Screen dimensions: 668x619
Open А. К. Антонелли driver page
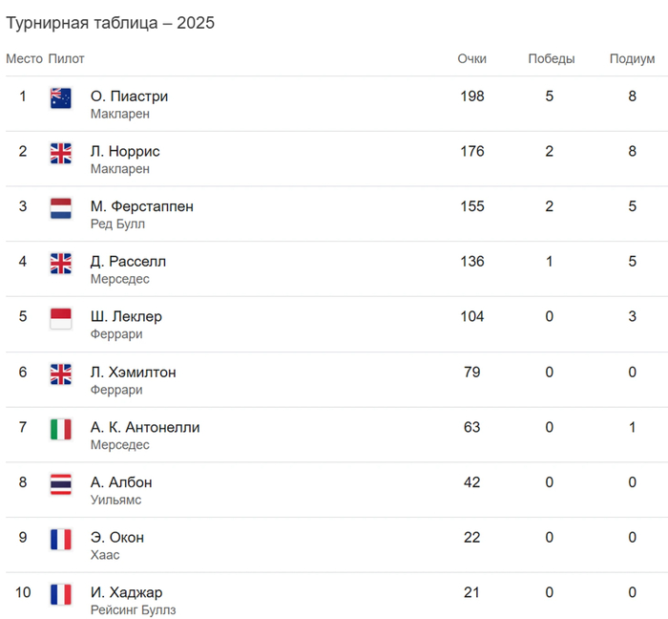point(145,427)
